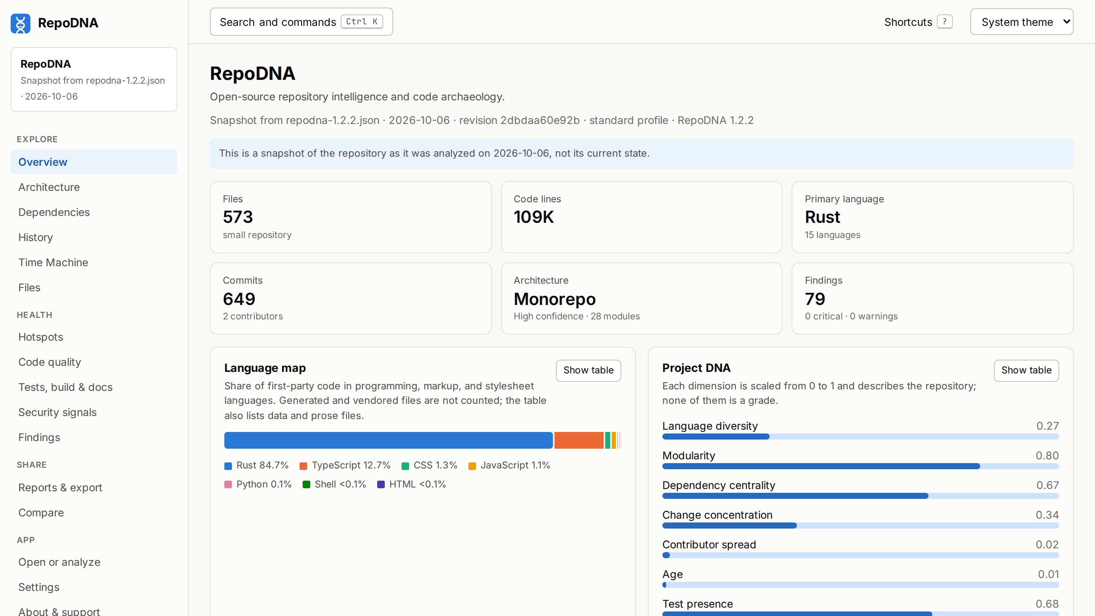Screen dimensions: 1095x616
Task: Show table for Language map
Action: click(x=588, y=370)
